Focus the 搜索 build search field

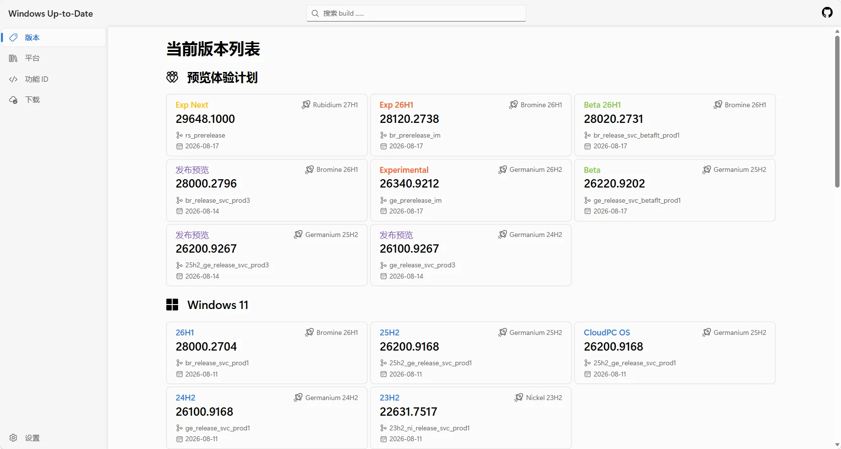pyautogui.click(x=416, y=13)
